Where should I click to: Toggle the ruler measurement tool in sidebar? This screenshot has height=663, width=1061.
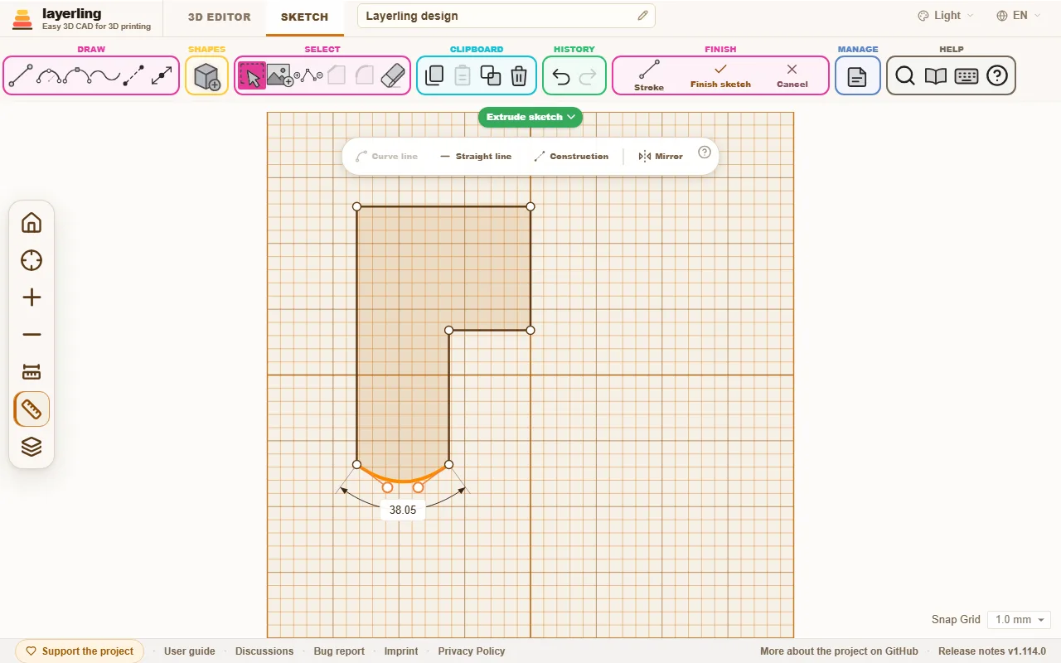pos(31,409)
